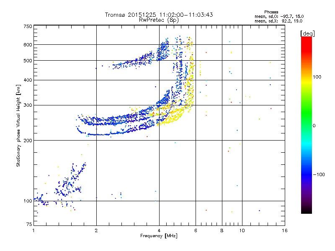
Task: Click the black bottom end of the colorbar
Action: point(307,210)
